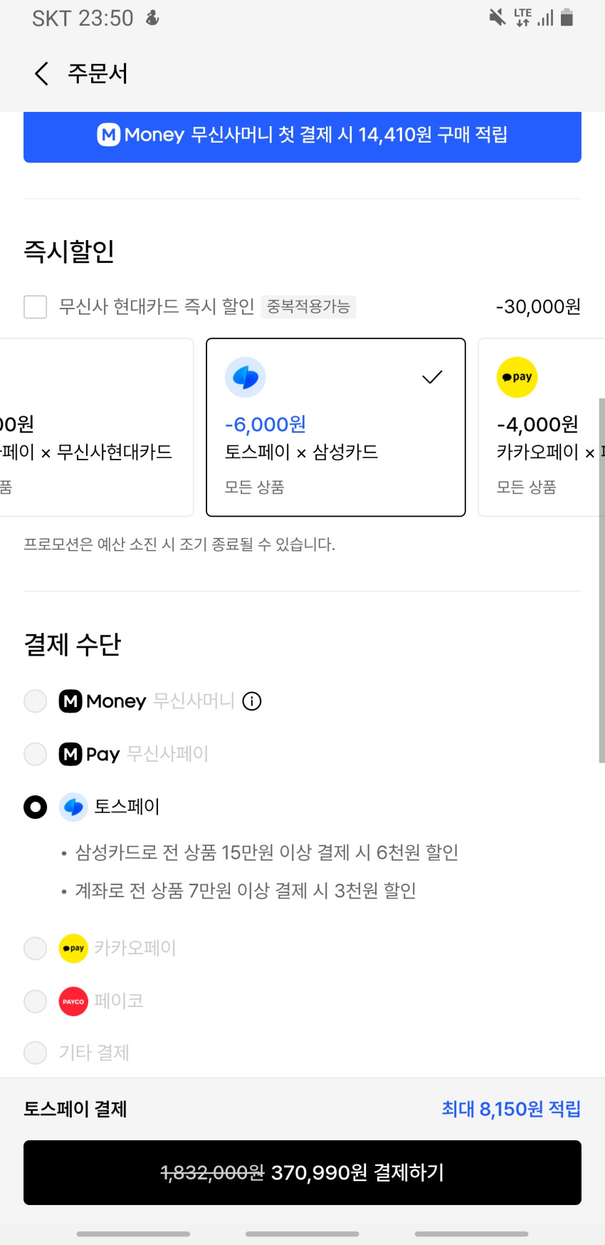The width and height of the screenshot is (605, 1245).
Task: Tap 최대 8,150원 적립 link
Action: click(x=511, y=1109)
